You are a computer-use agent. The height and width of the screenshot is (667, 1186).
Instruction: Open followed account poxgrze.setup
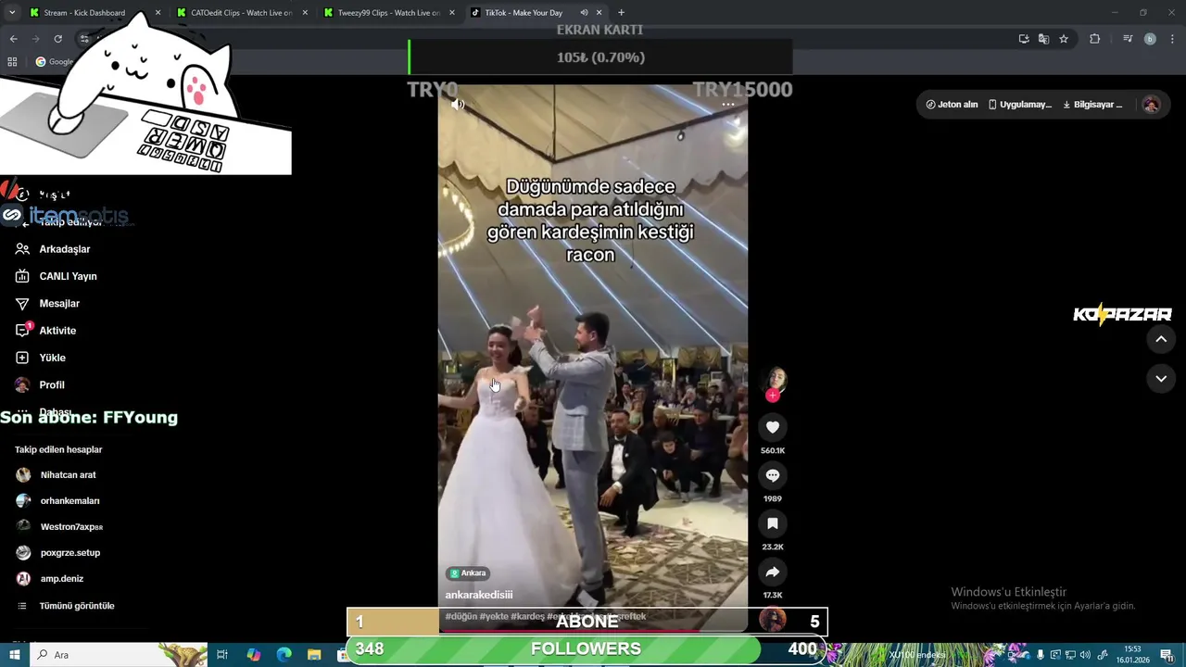tap(58, 553)
